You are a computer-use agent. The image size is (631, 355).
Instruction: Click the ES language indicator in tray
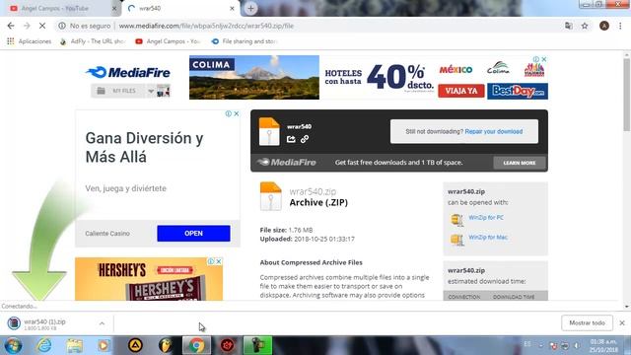527,344
